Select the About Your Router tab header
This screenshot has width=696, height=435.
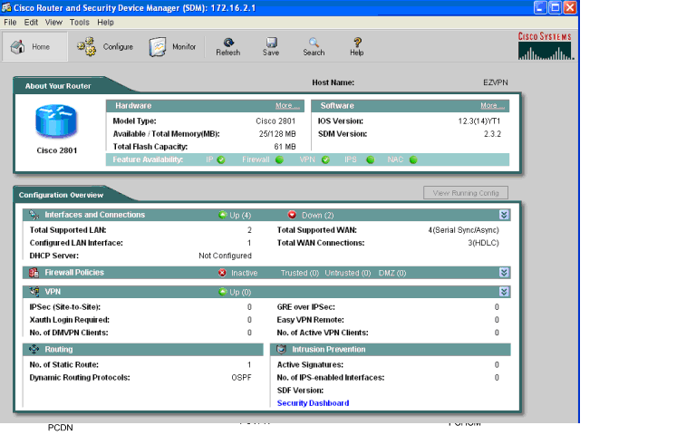click(58, 86)
